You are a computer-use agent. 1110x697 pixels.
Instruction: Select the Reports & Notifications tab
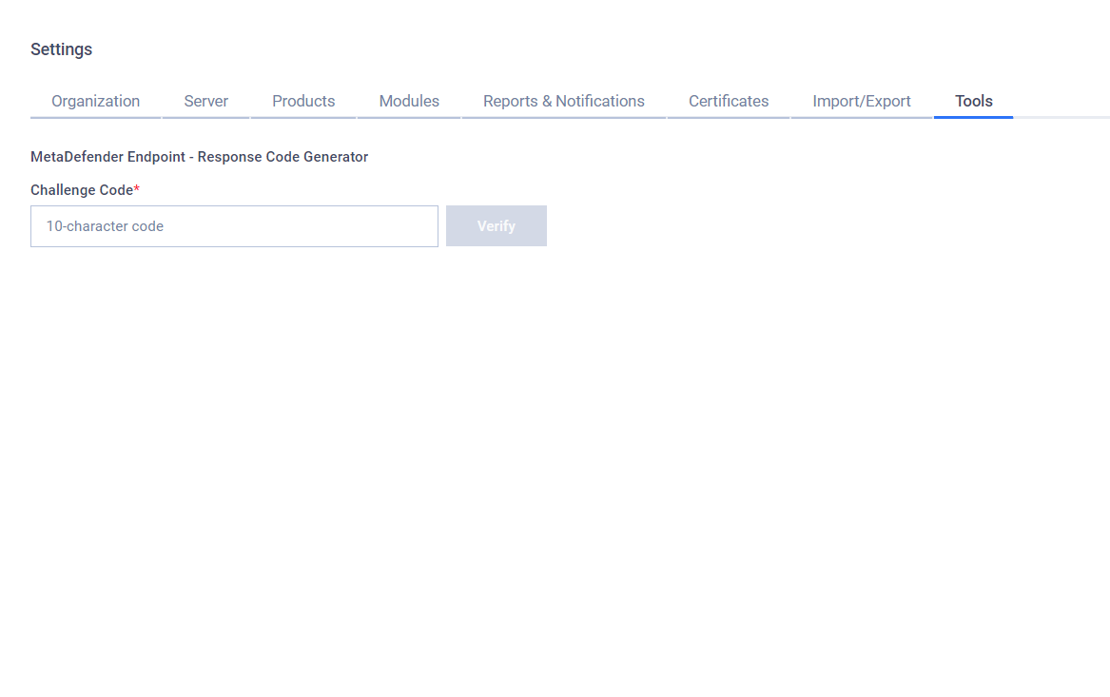click(563, 101)
